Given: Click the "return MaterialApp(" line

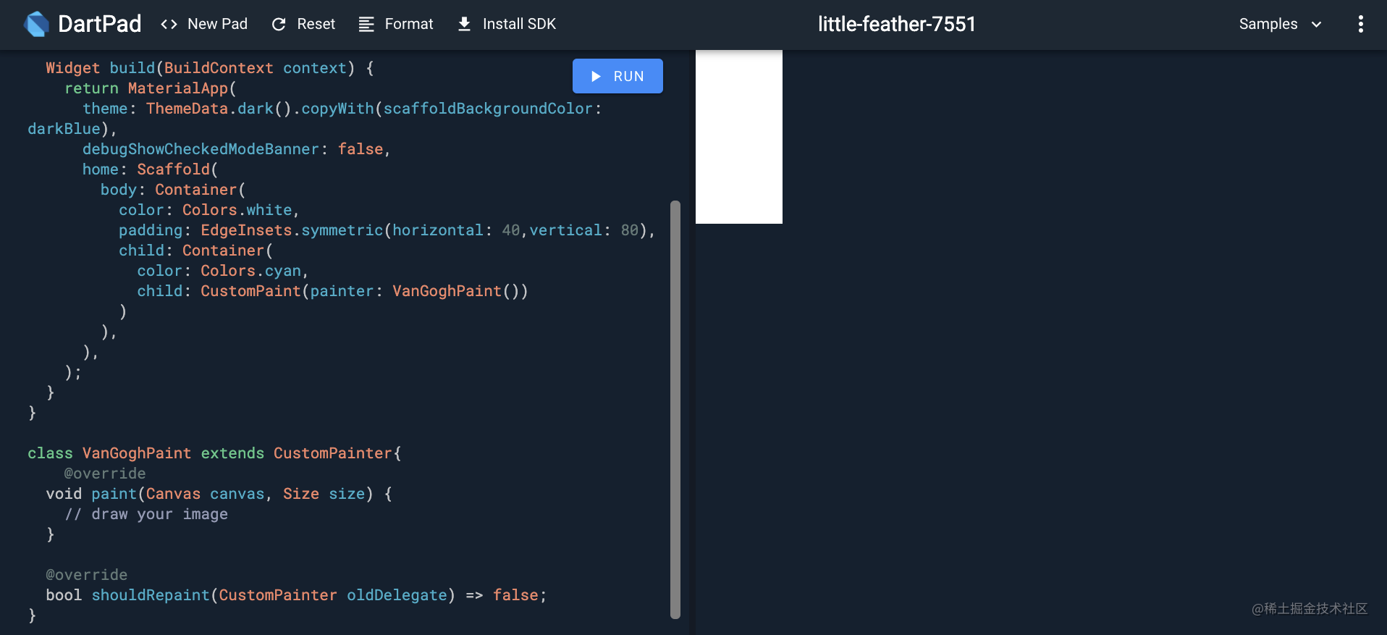Looking at the screenshot, I should click(x=151, y=88).
